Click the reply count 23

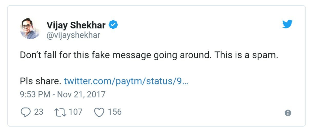pyautogui.click(x=38, y=112)
